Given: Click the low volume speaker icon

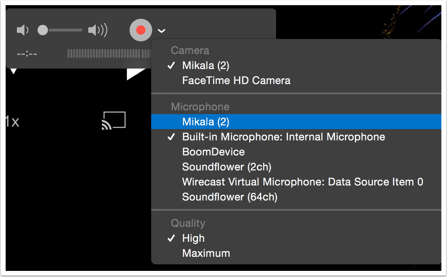Looking at the screenshot, I should pos(22,31).
